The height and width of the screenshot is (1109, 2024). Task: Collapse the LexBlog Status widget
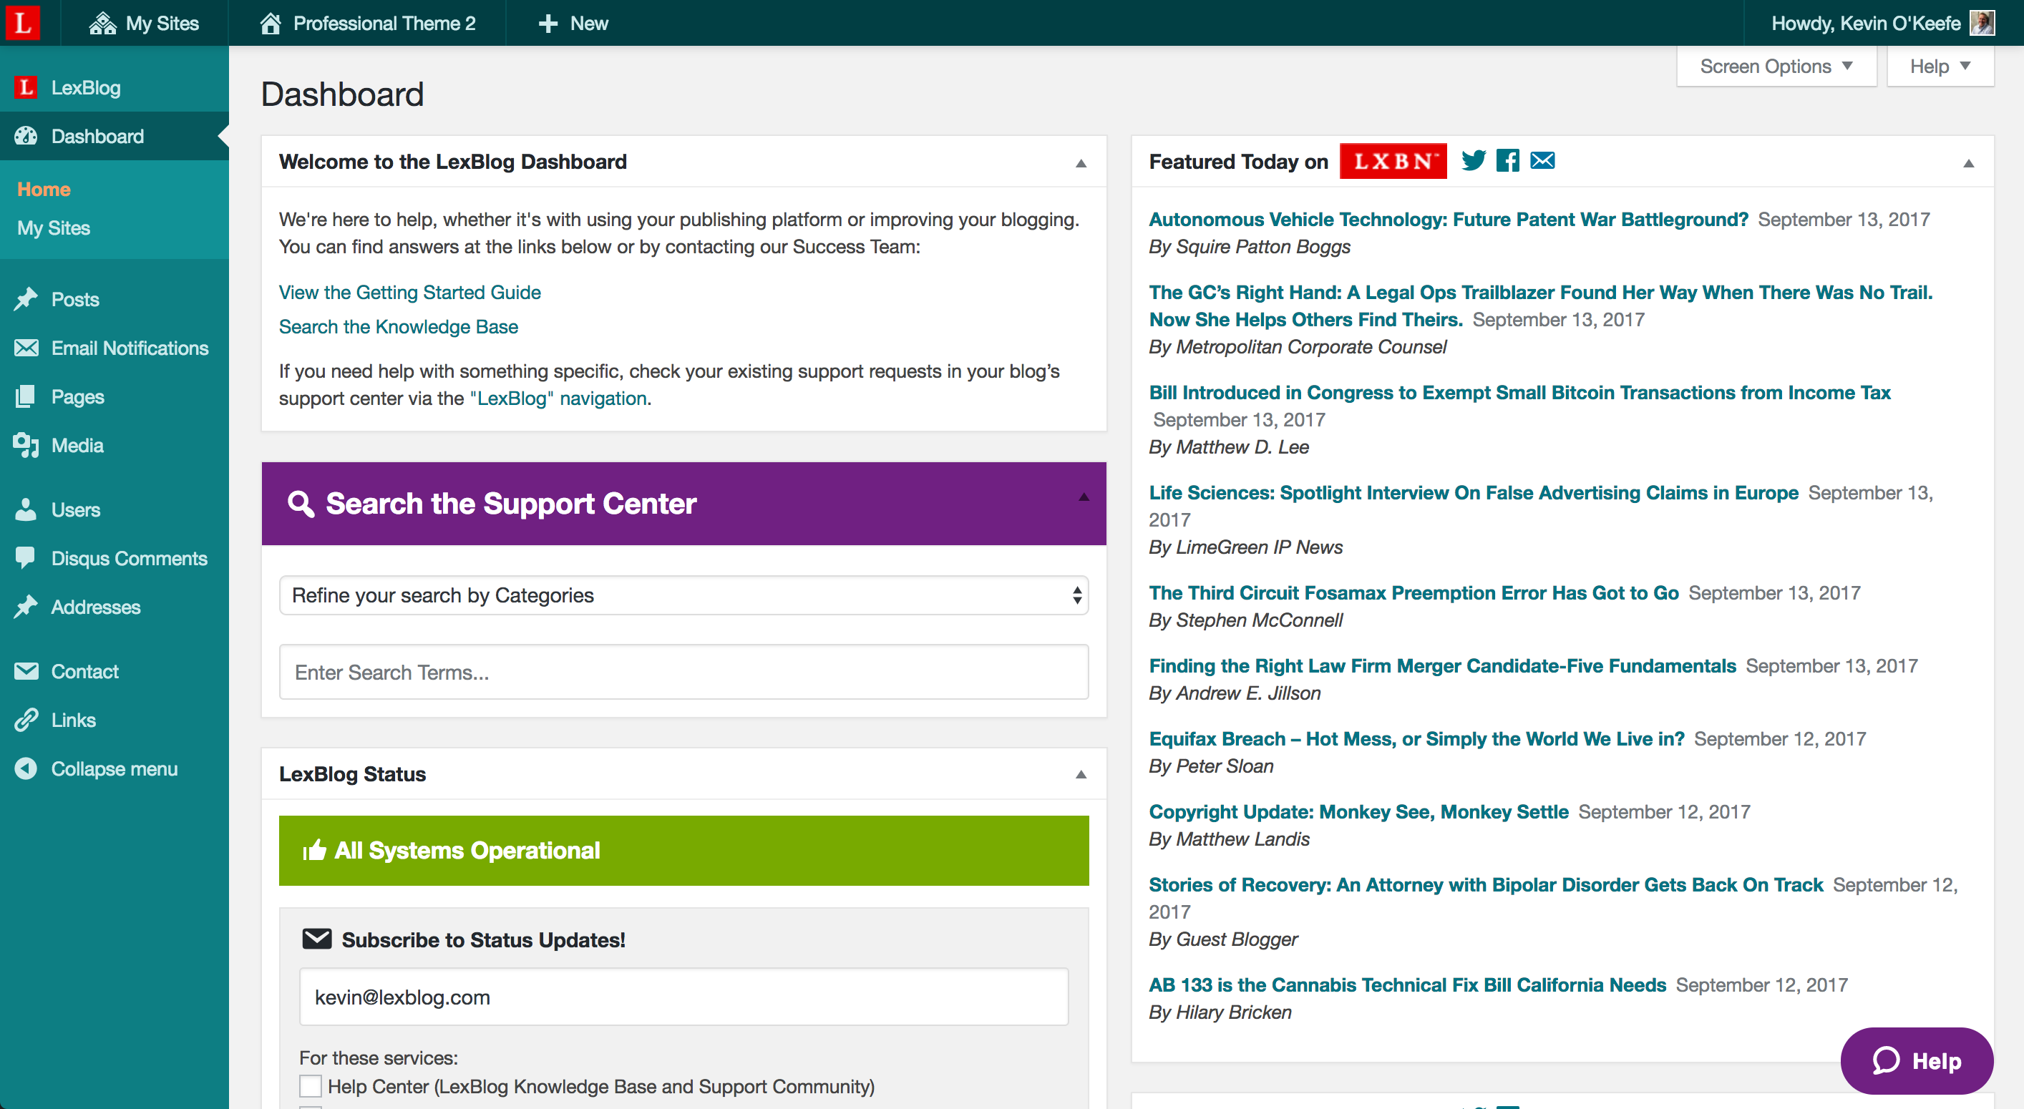pyautogui.click(x=1081, y=774)
